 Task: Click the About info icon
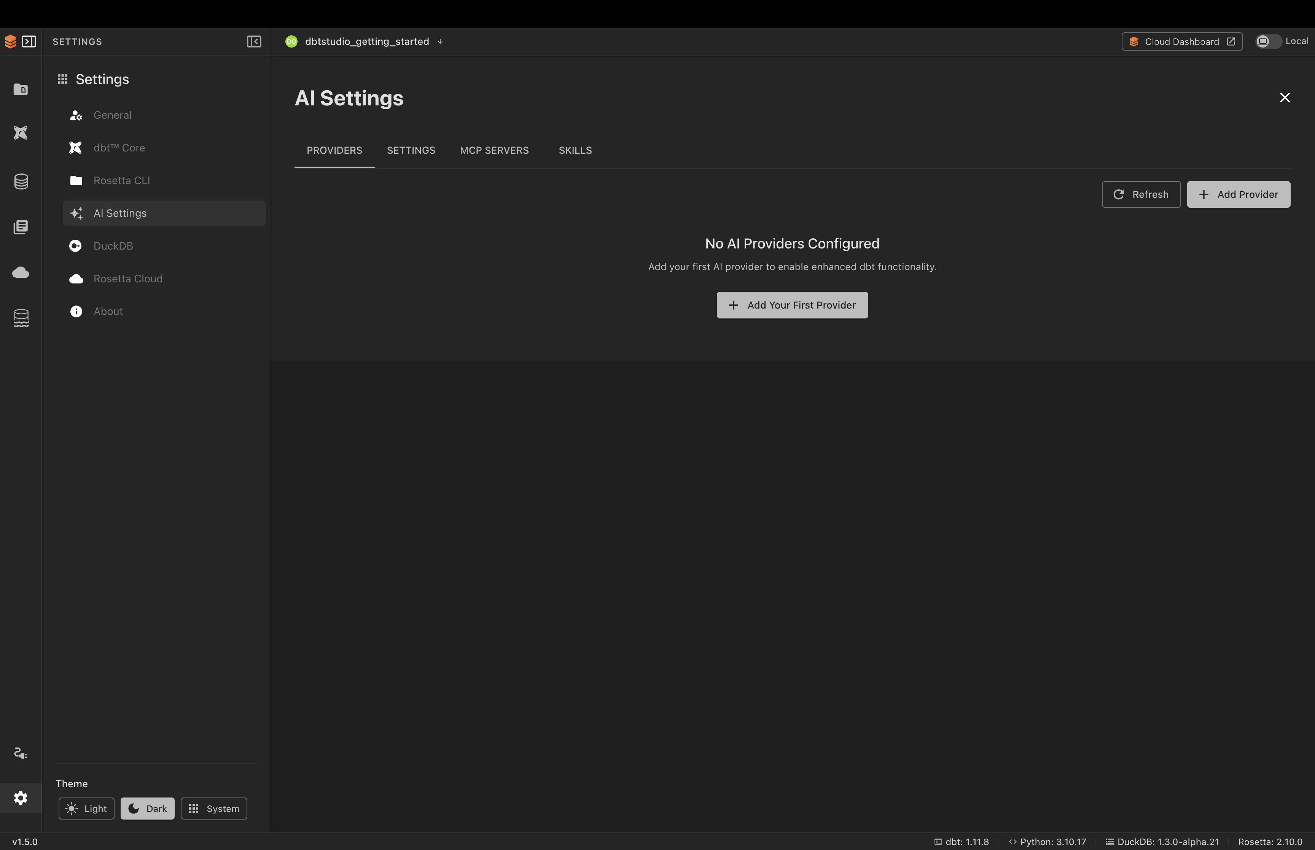pos(76,311)
